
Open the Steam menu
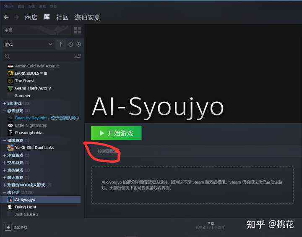(x=9, y=6)
